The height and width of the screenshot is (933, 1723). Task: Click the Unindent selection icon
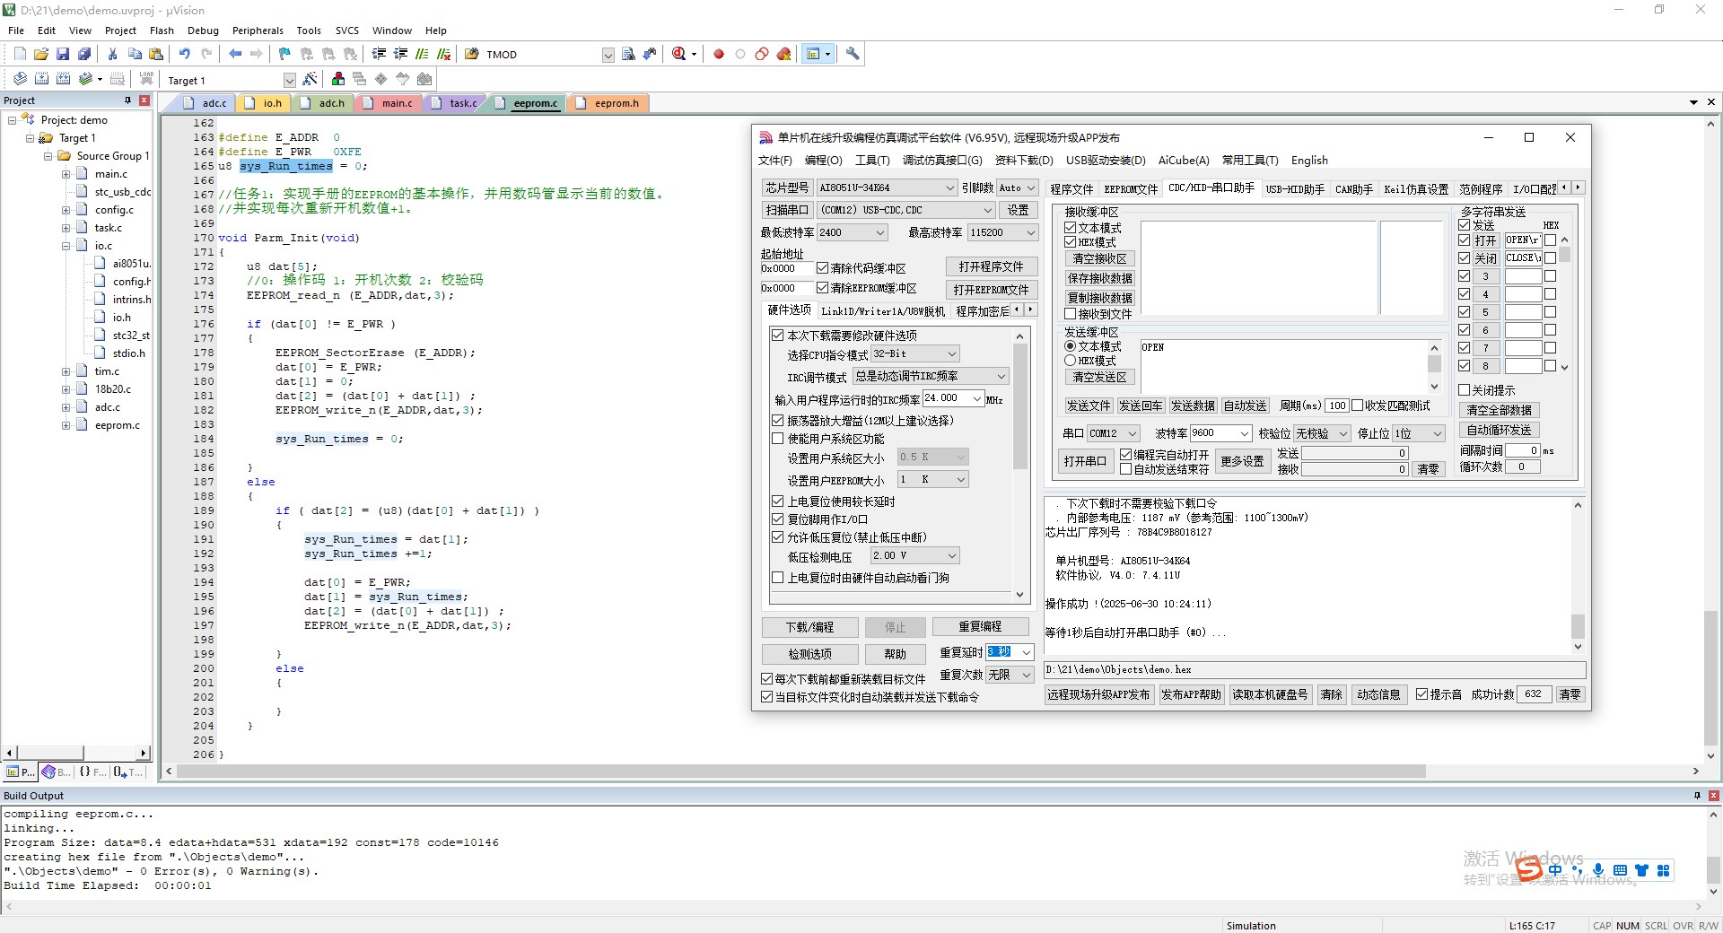(400, 54)
